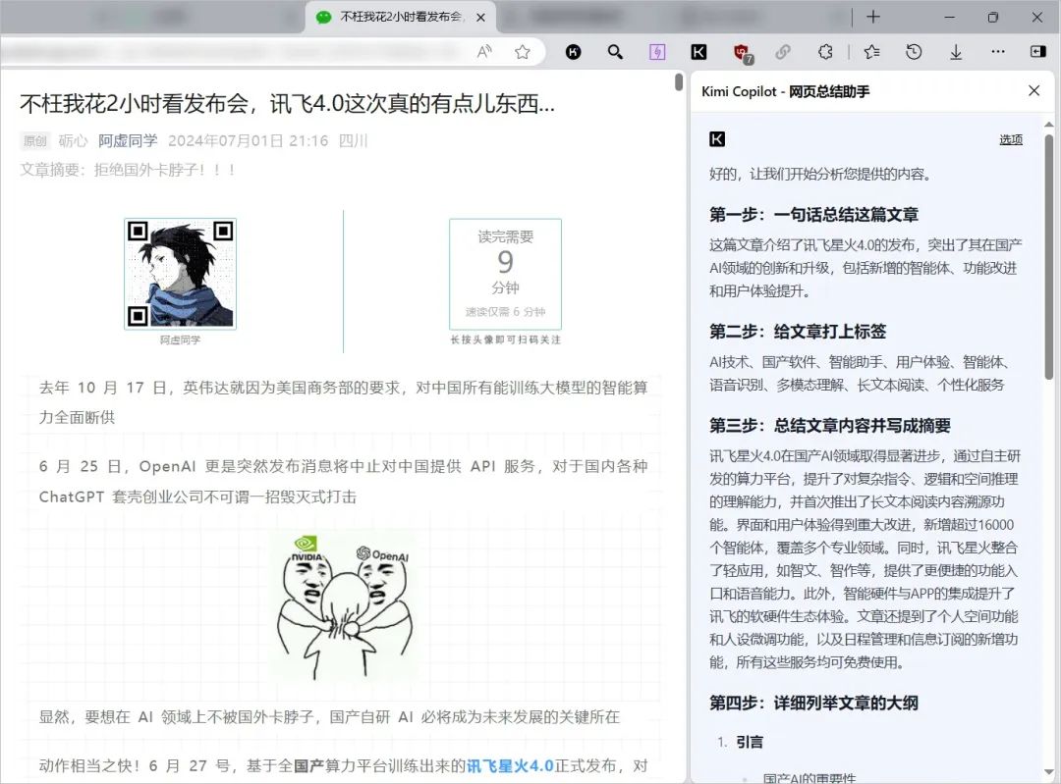Open the three-dots settings menu
This screenshot has width=1061, height=784.
998,52
